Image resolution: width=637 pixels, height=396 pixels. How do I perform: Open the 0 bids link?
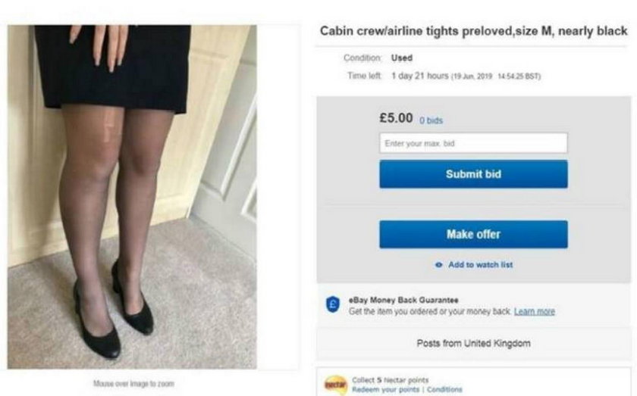point(431,120)
